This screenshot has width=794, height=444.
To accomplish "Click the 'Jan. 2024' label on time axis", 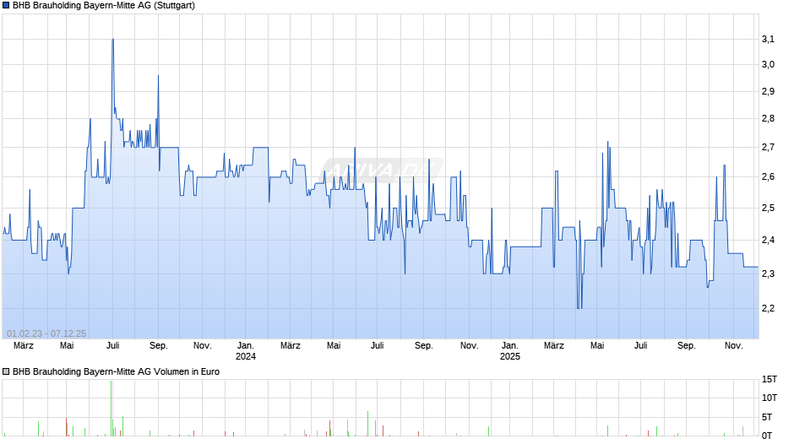I will point(246,351).
